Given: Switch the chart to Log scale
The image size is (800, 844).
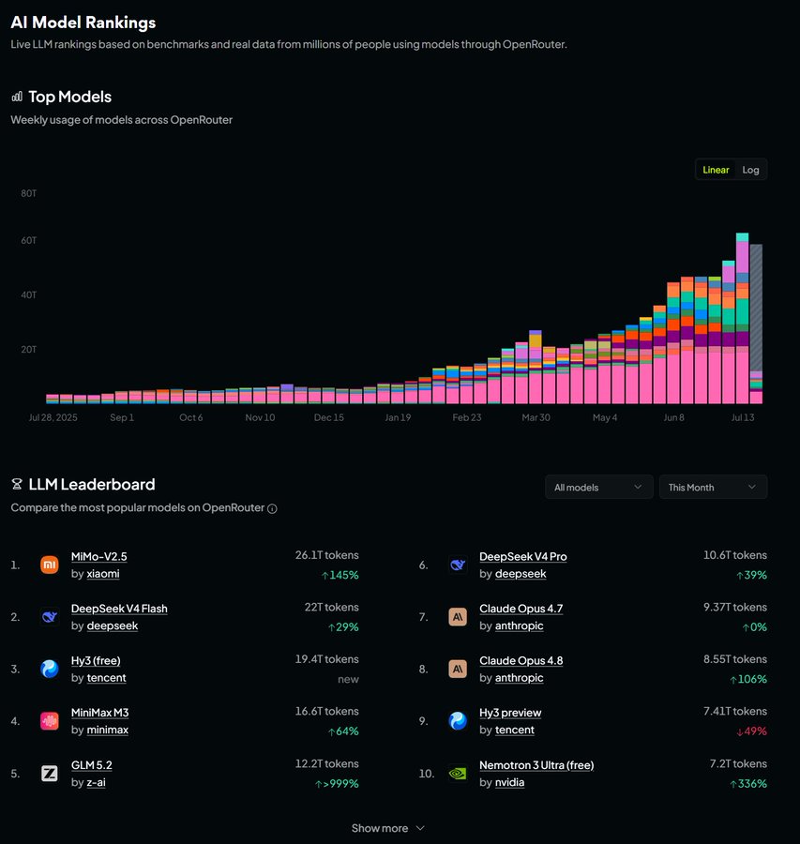Looking at the screenshot, I should (750, 170).
